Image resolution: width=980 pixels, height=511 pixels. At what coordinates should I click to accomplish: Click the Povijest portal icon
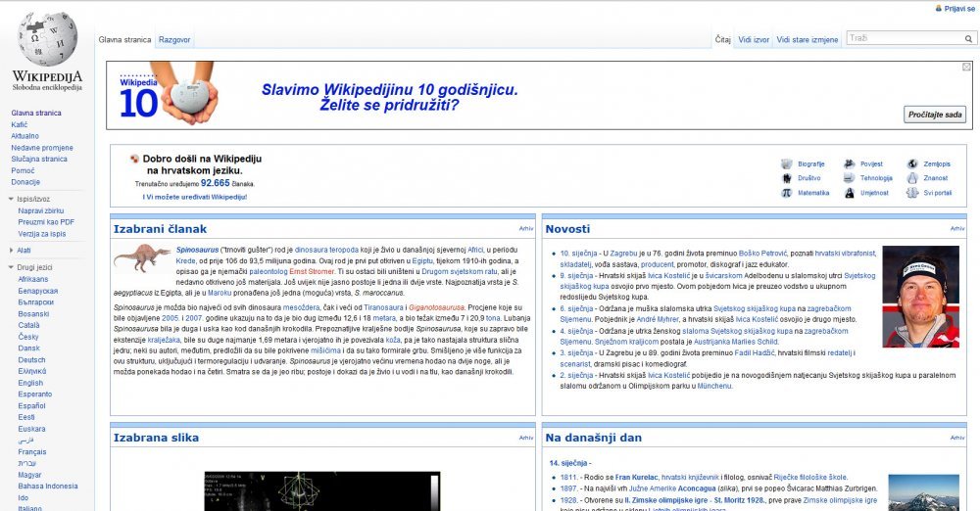pyautogui.click(x=849, y=164)
